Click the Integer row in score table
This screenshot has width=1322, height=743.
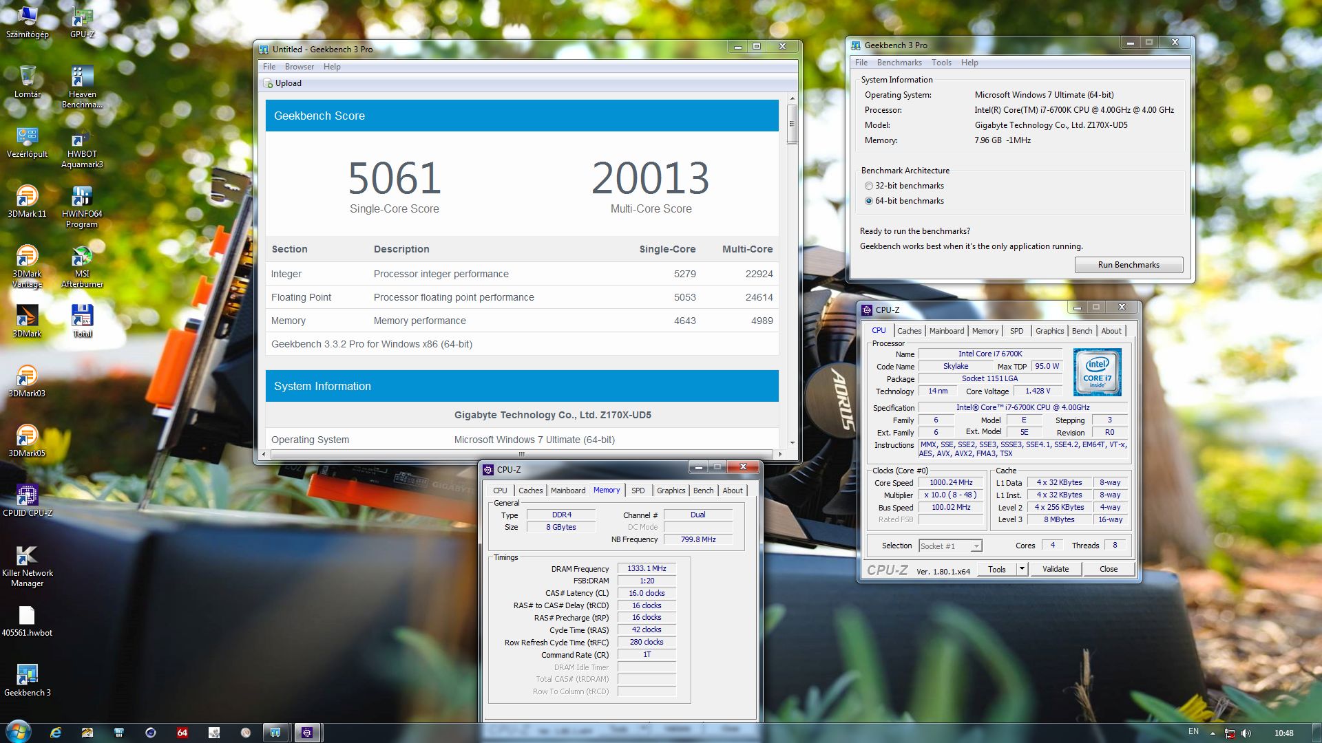pyautogui.click(x=522, y=274)
